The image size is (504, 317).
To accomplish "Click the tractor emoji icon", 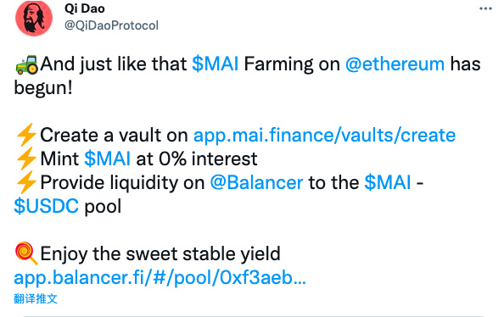I will (26, 64).
